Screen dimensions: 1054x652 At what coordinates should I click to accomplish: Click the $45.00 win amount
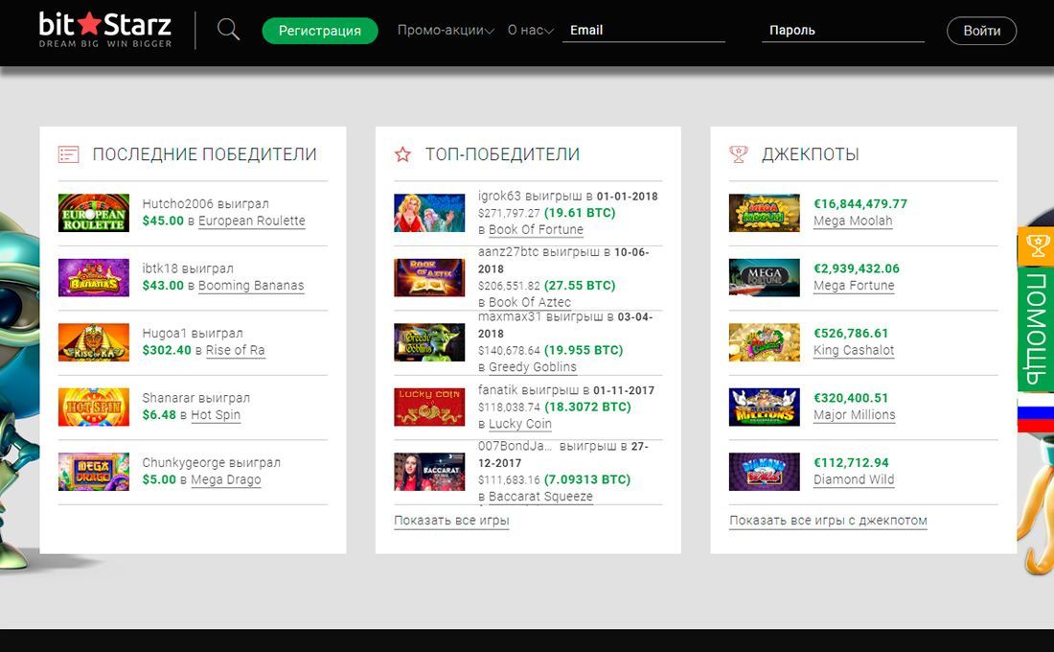tap(163, 221)
